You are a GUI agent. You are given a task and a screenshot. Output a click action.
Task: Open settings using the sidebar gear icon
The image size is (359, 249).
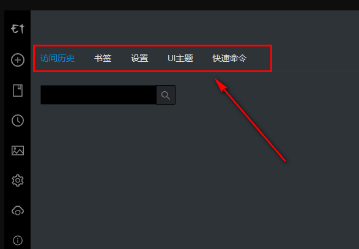click(x=18, y=180)
